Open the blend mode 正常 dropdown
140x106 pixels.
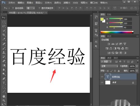click(109, 66)
